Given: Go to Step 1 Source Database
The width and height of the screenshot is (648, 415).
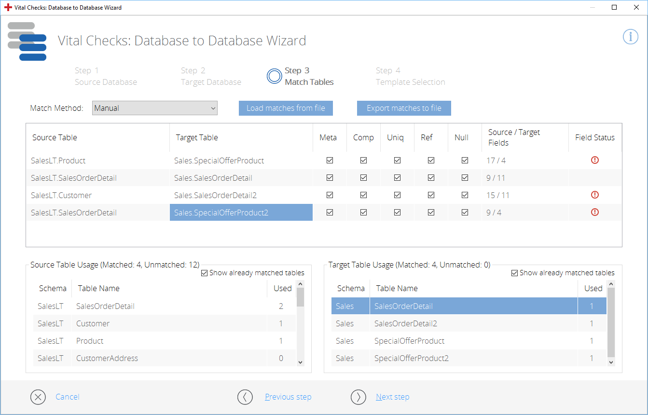Looking at the screenshot, I should 106,76.
